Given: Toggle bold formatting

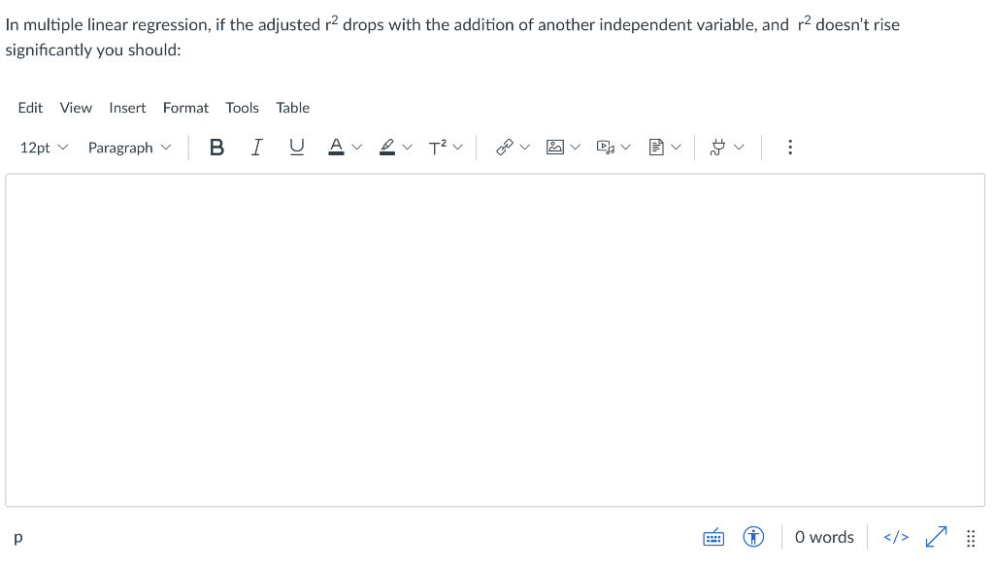Looking at the screenshot, I should pos(216,147).
